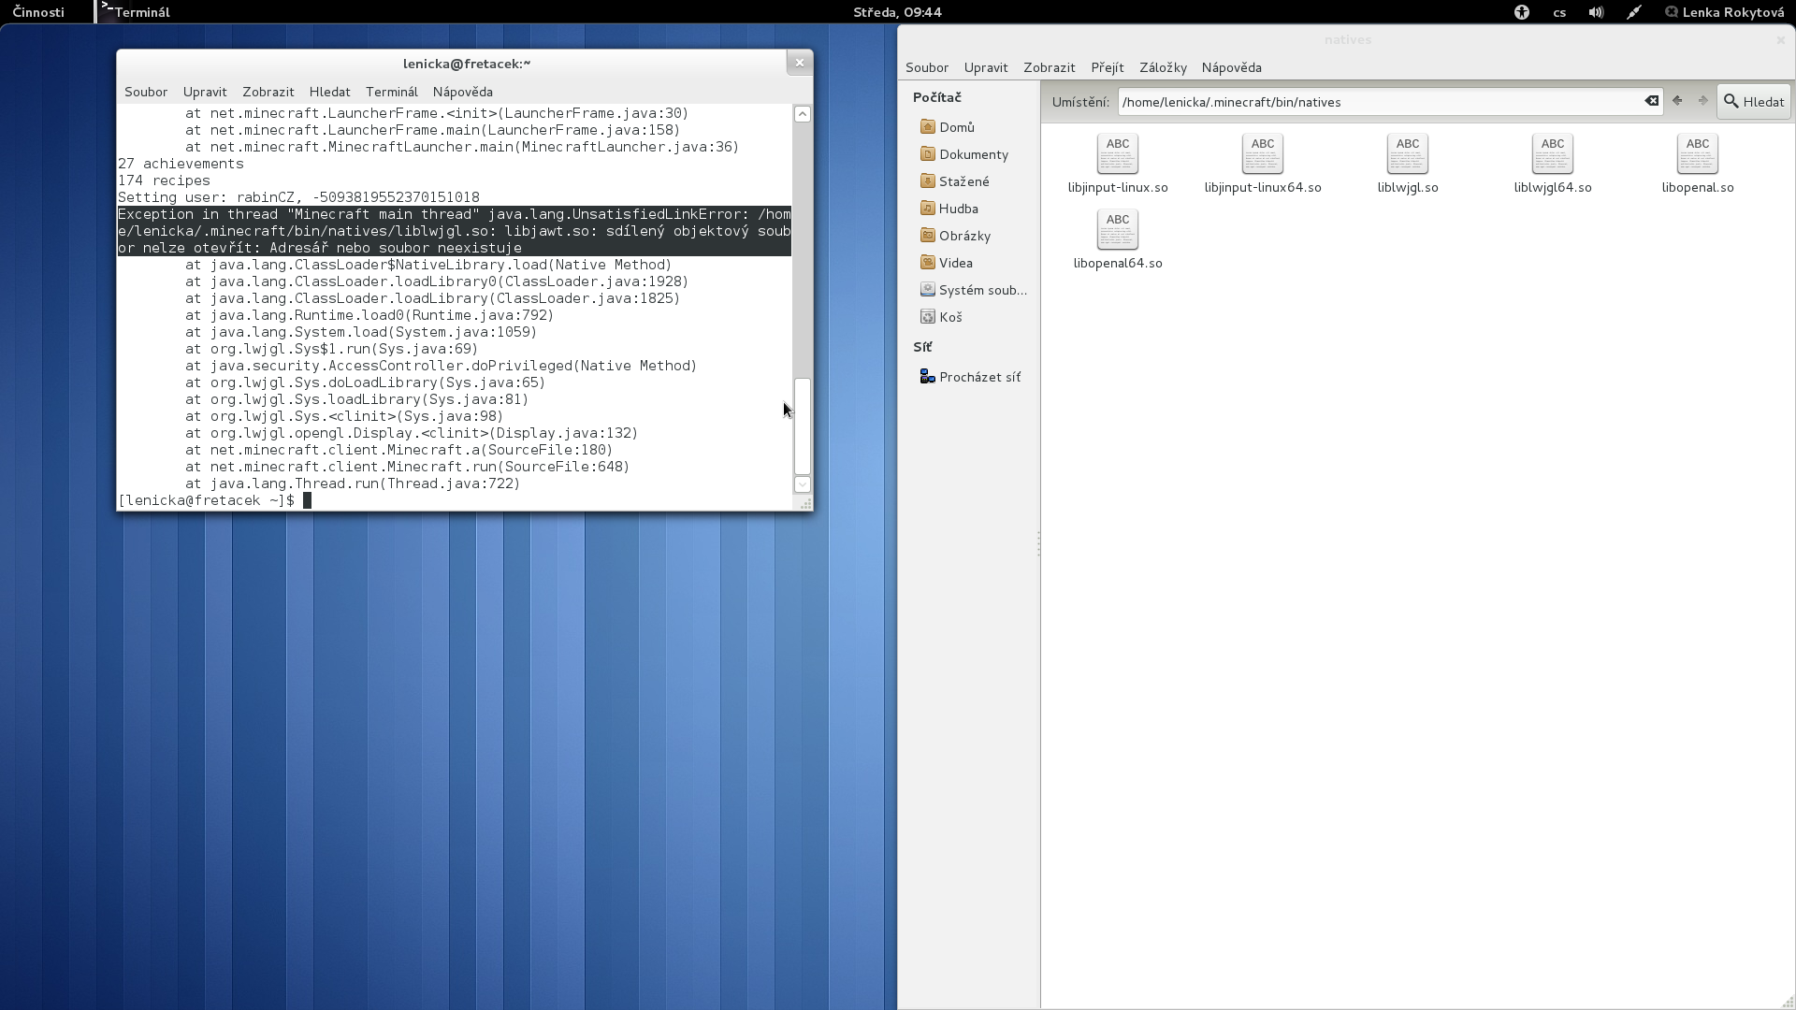Click the highlighted UnsatisfiedLinkError exception text

point(455,231)
